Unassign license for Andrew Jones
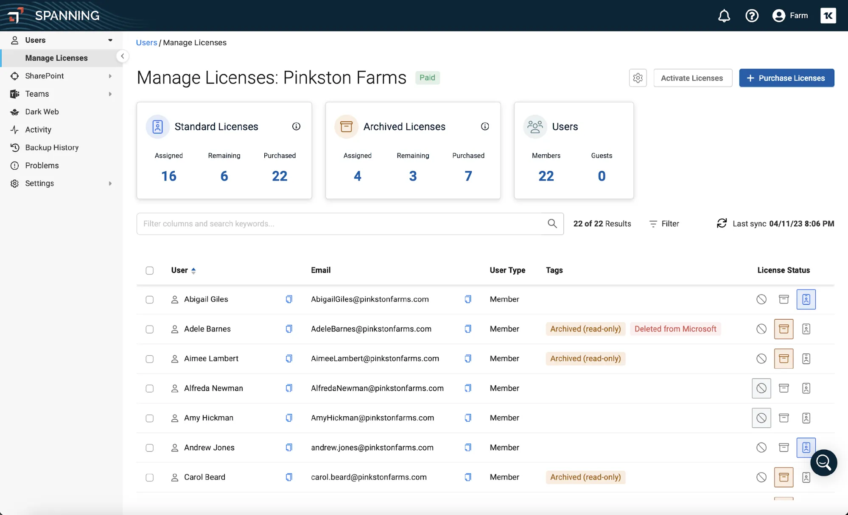Viewport: 848px width, 515px height. pyautogui.click(x=761, y=448)
